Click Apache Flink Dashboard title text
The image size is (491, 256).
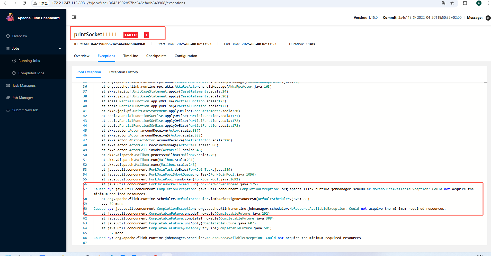[x=39, y=18]
